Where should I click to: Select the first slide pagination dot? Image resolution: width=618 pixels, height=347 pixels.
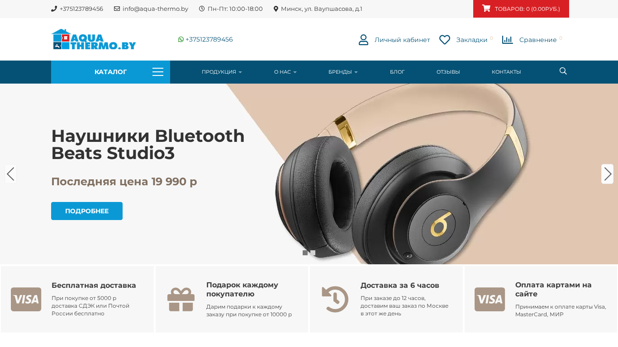(x=305, y=253)
